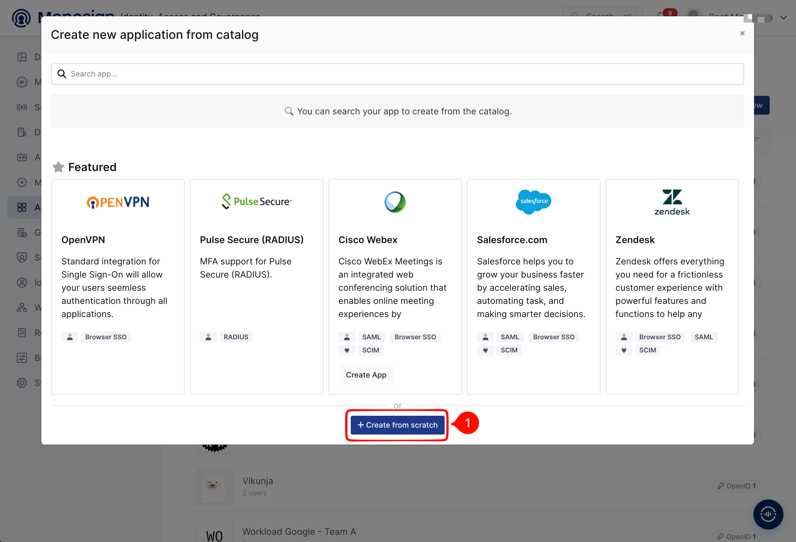Click Create from scratch button
This screenshot has height=542, width=796.
click(397, 425)
